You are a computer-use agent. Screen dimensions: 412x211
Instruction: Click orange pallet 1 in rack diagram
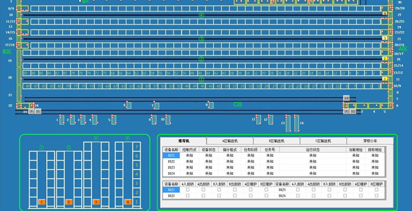42,202
